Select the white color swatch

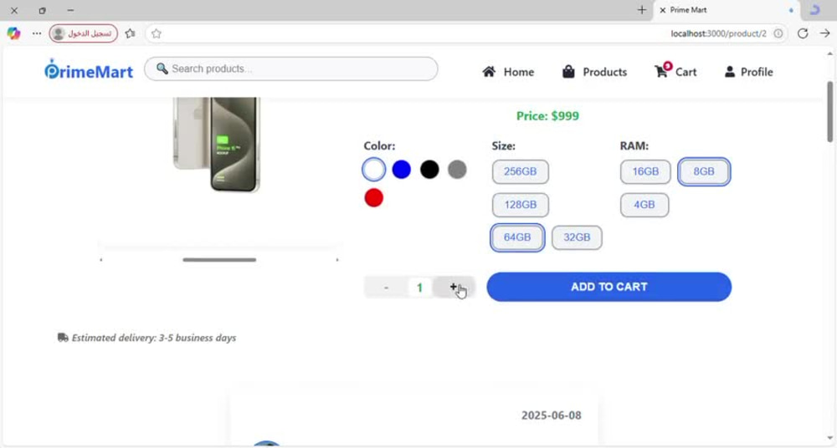(x=373, y=170)
